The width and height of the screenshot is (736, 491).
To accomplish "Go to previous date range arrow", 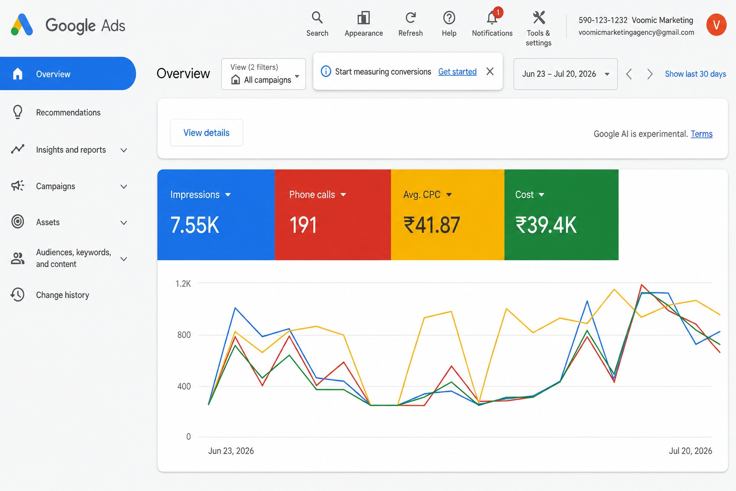I will tap(629, 74).
